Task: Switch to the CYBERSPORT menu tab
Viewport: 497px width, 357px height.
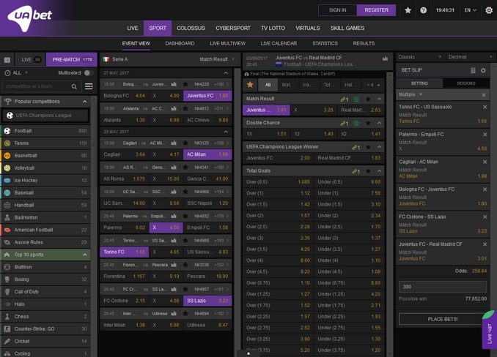Action: (233, 28)
